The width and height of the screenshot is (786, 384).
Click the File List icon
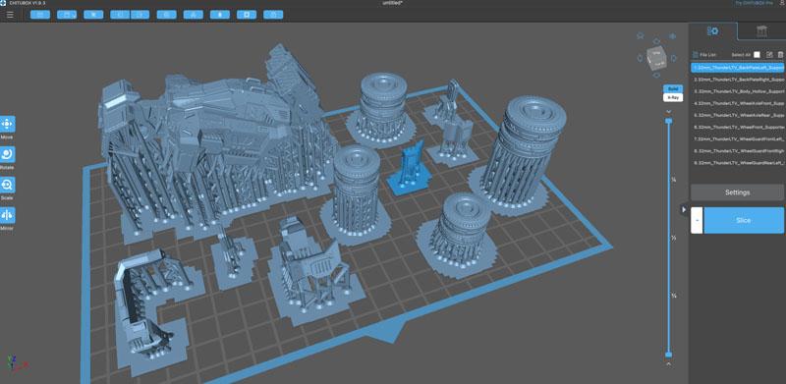click(696, 55)
